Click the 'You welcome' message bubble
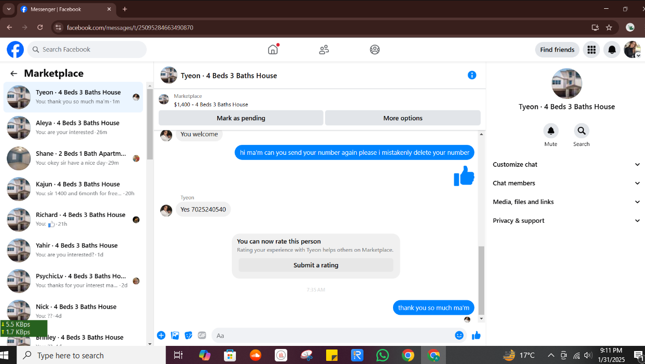The image size is (645, 364). tap(199, 134)
